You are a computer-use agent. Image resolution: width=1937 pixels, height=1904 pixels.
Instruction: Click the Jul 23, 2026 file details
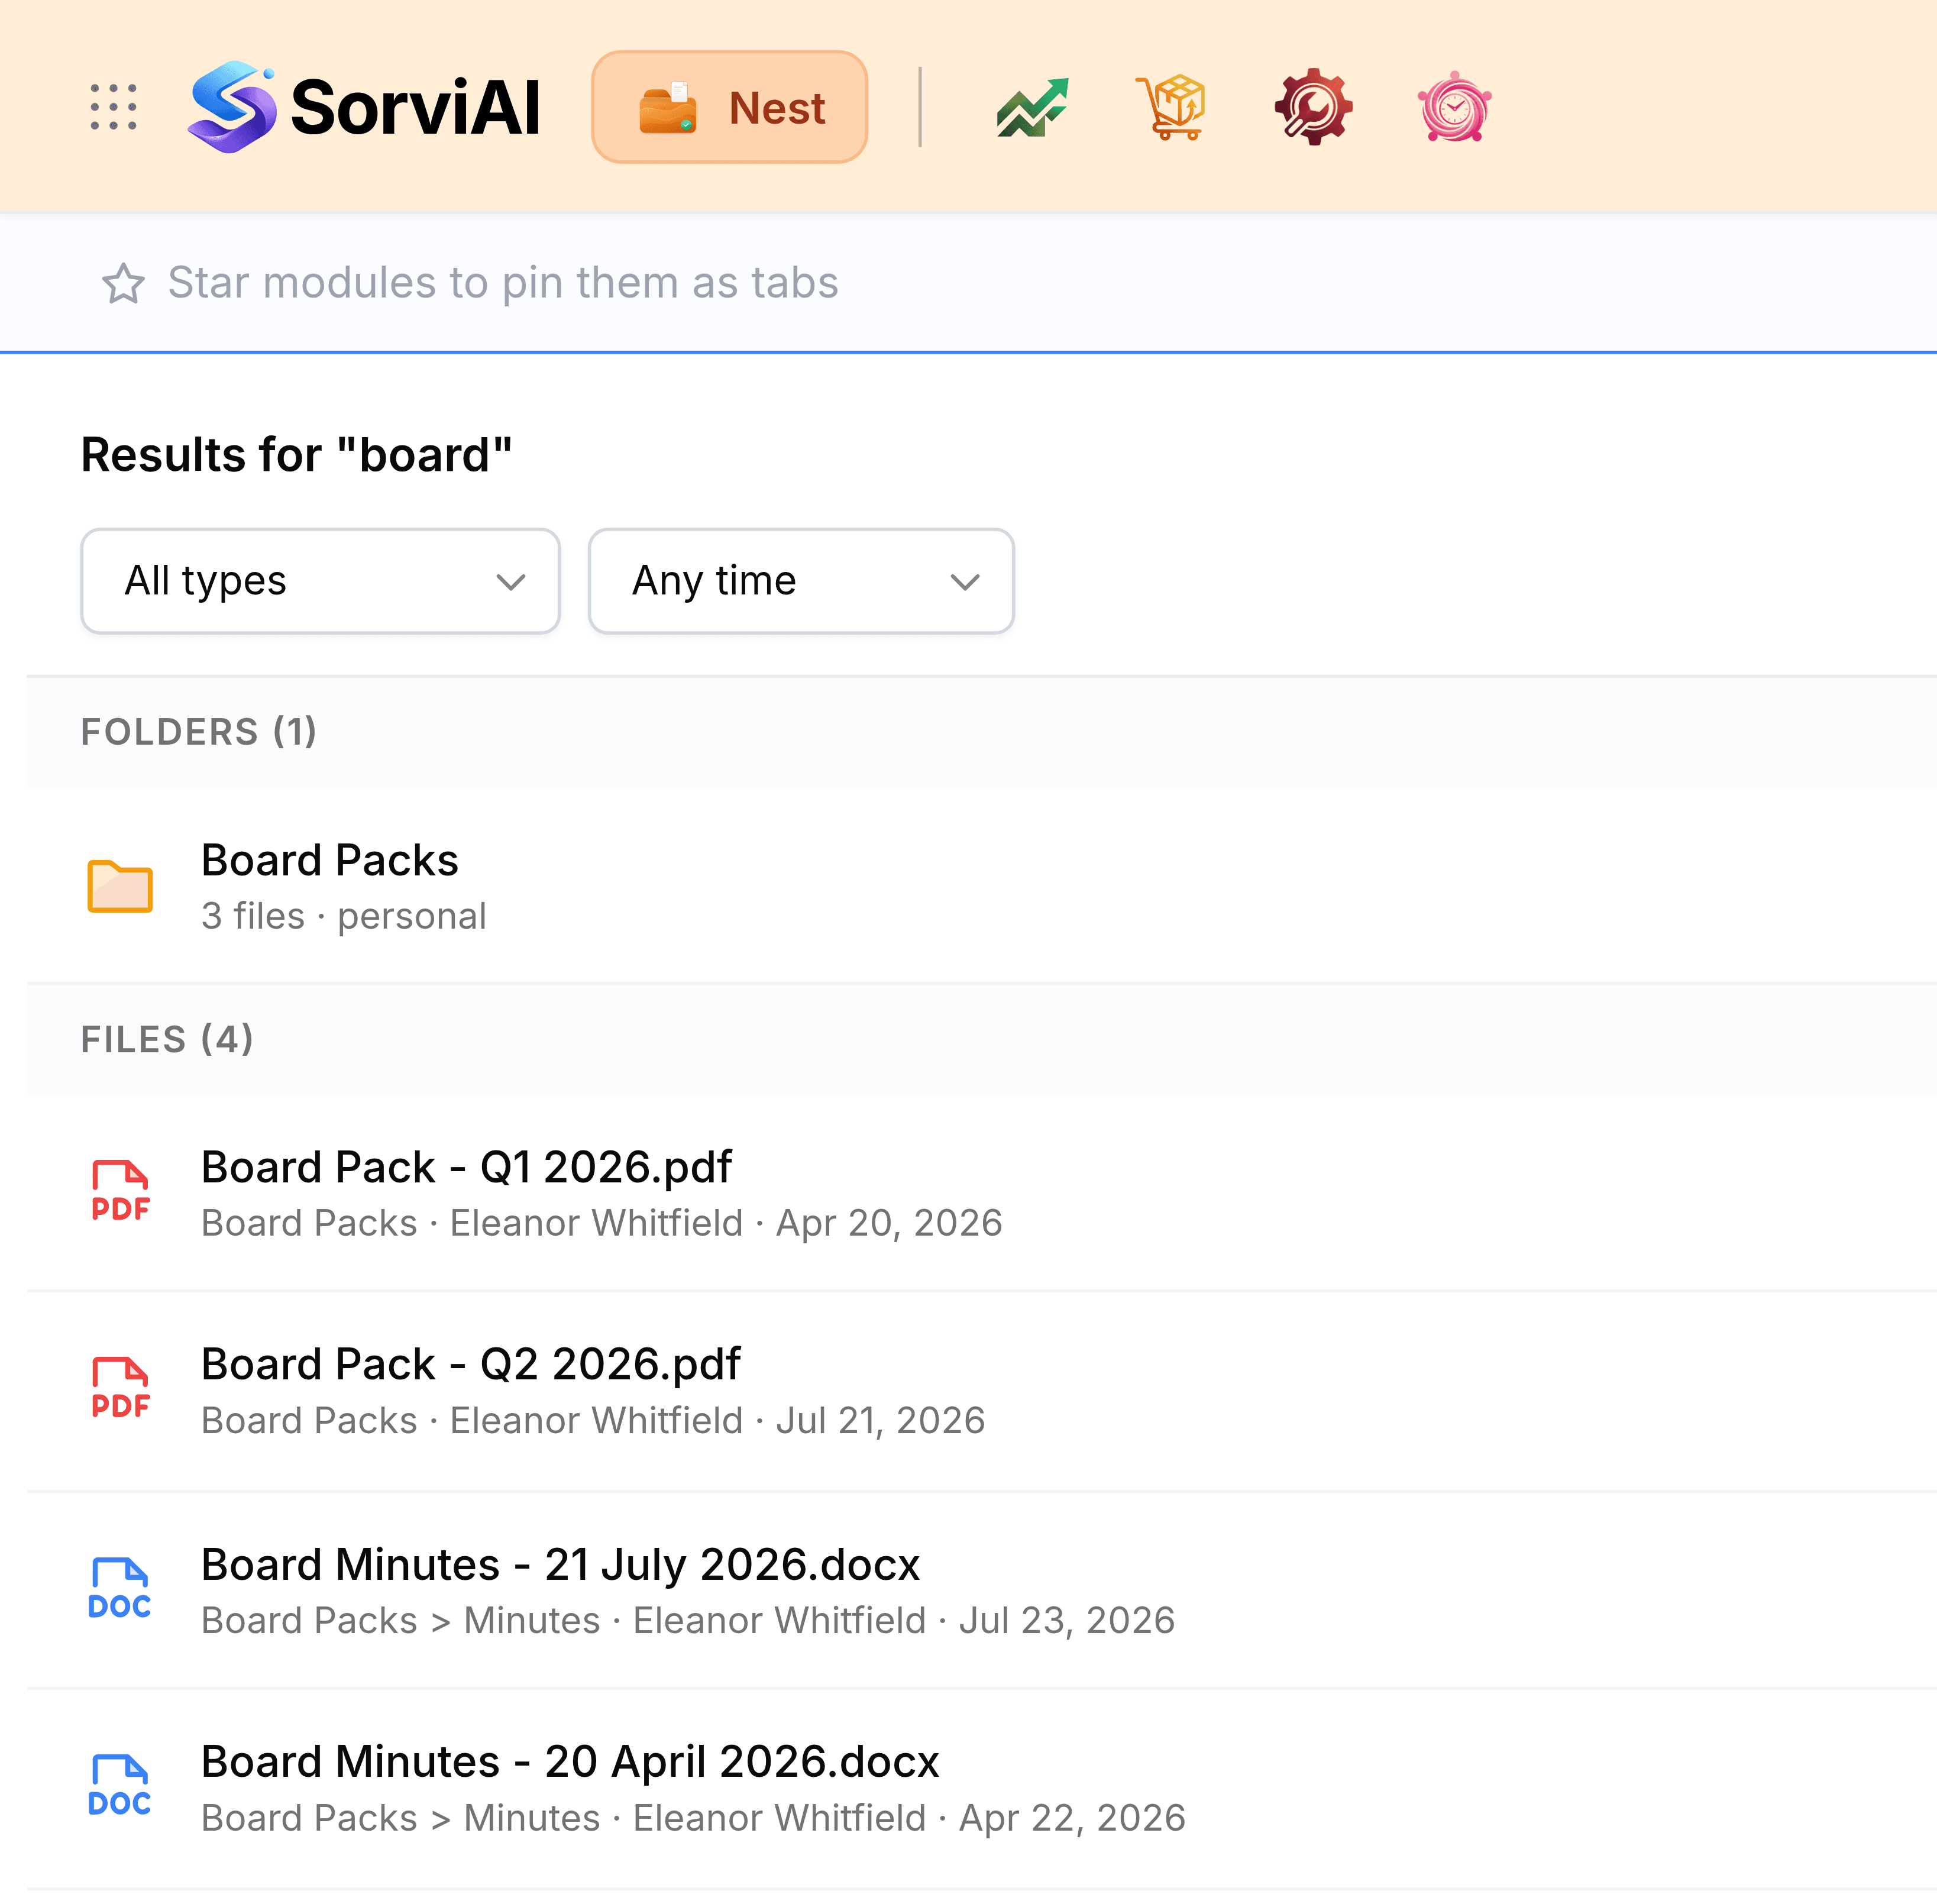click(x=688, y=1621)
